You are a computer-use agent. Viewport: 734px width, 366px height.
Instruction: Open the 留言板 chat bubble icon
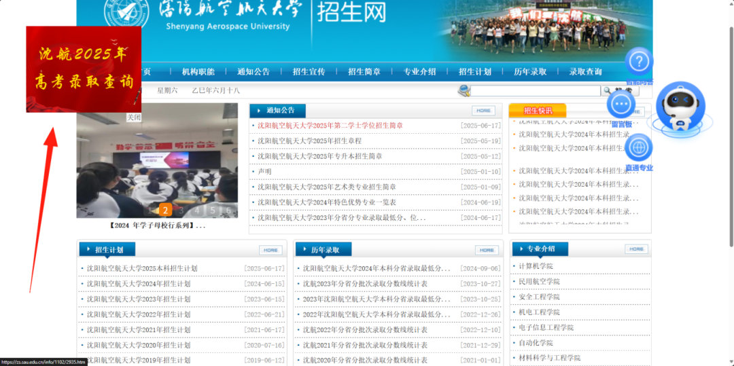pyautogui.click(x=621, y=103)
